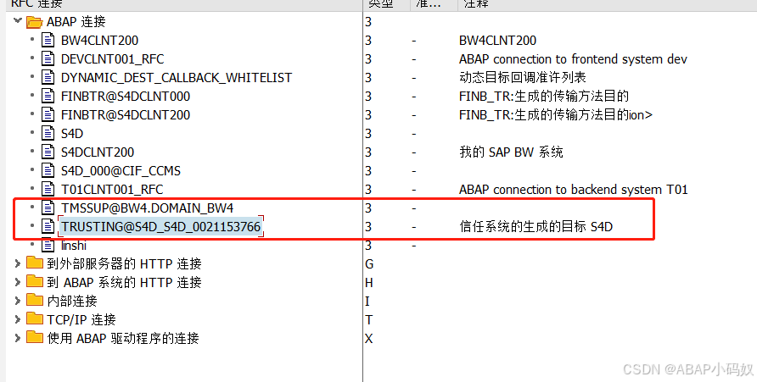
Task: Click comment FINB_TR:生成的传输方法目的ion>
Action: [x=556, y=115]
